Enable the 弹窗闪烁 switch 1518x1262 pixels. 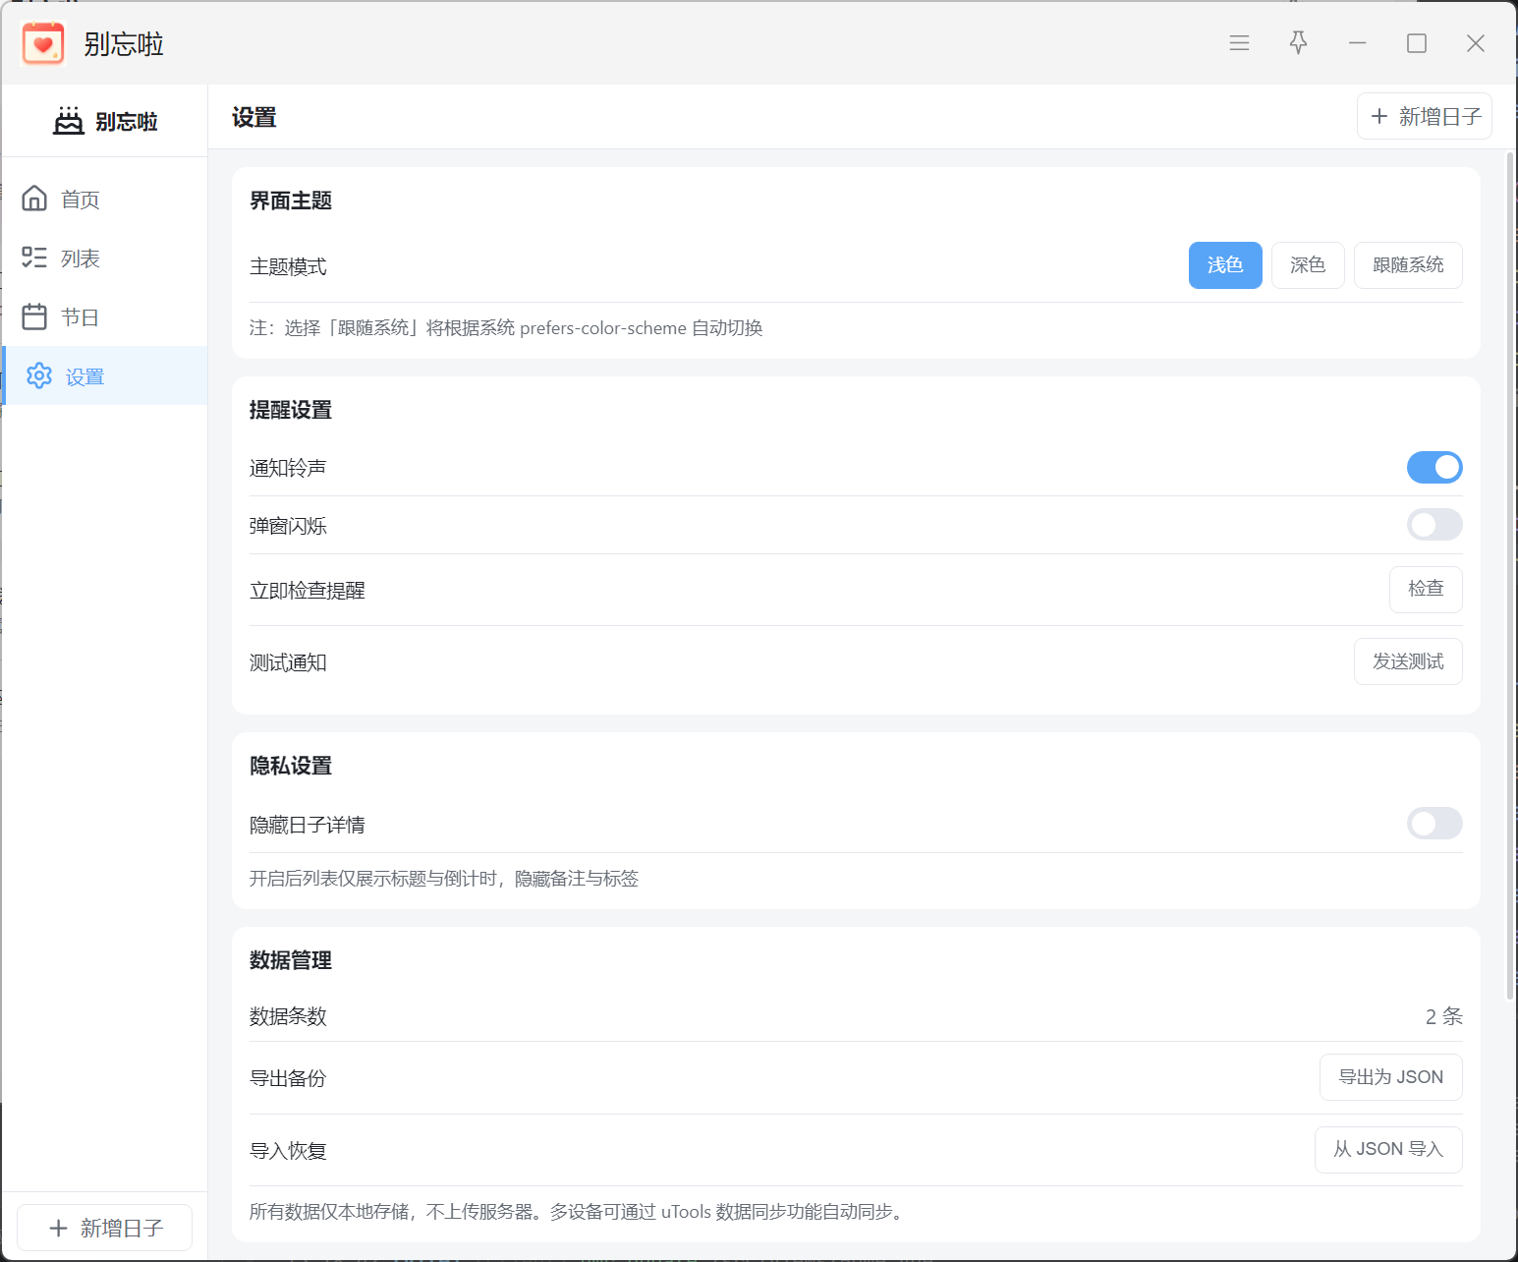tap(1434, 525)
